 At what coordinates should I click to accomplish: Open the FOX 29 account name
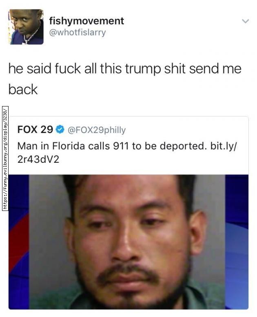35,129
